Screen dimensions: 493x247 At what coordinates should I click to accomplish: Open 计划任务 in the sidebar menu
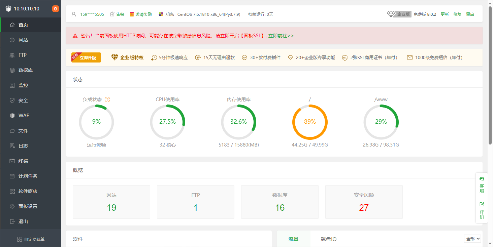coord(28,176)
